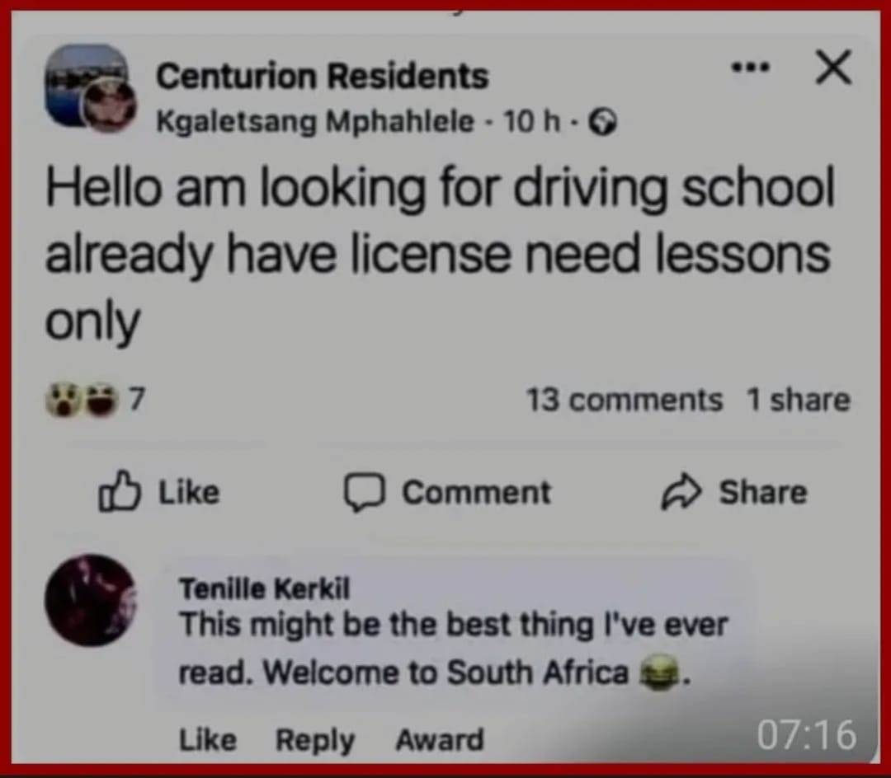View the 13 comments
This screenshot has height=778, width=891.
coord(625,400)
